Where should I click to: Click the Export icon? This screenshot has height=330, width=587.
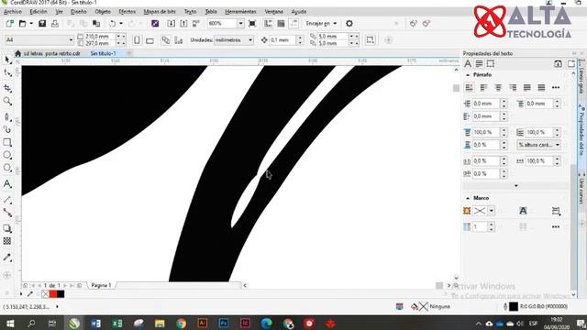point(183,24)
